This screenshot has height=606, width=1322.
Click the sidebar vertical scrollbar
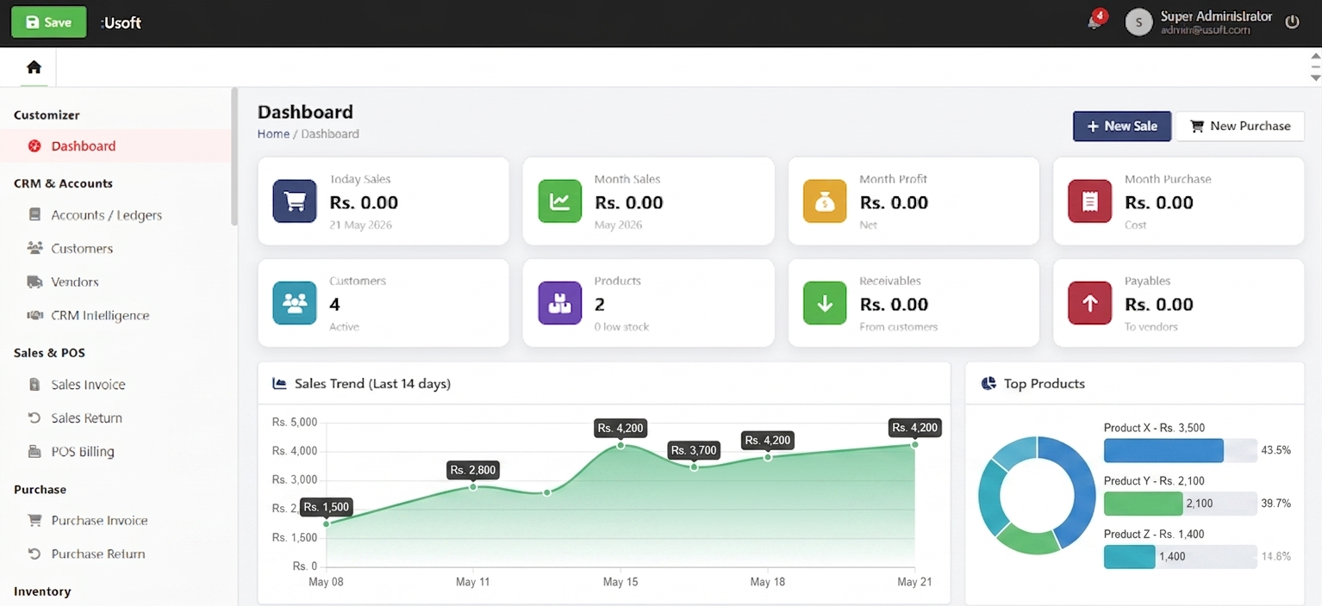click(234, 157)
